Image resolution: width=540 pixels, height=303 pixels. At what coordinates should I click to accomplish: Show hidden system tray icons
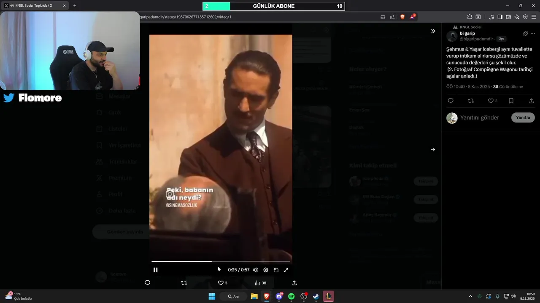pos(470,296)
